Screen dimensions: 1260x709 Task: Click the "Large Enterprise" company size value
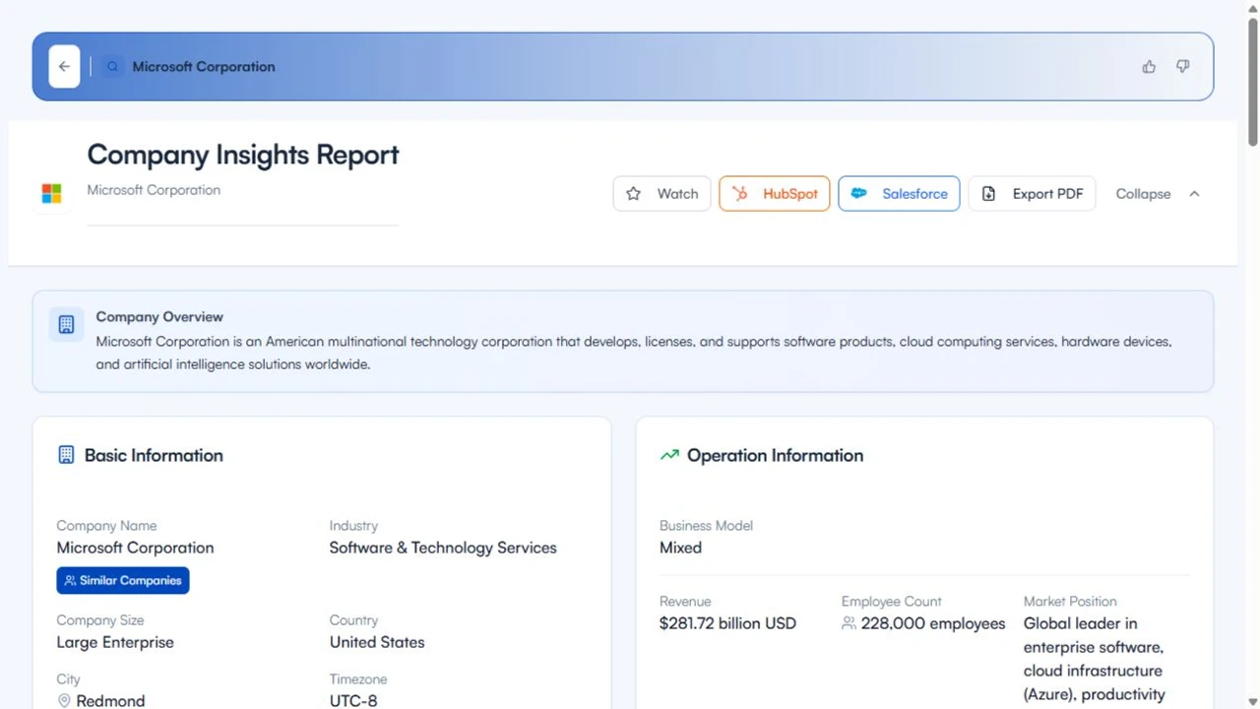click(115, 642)
